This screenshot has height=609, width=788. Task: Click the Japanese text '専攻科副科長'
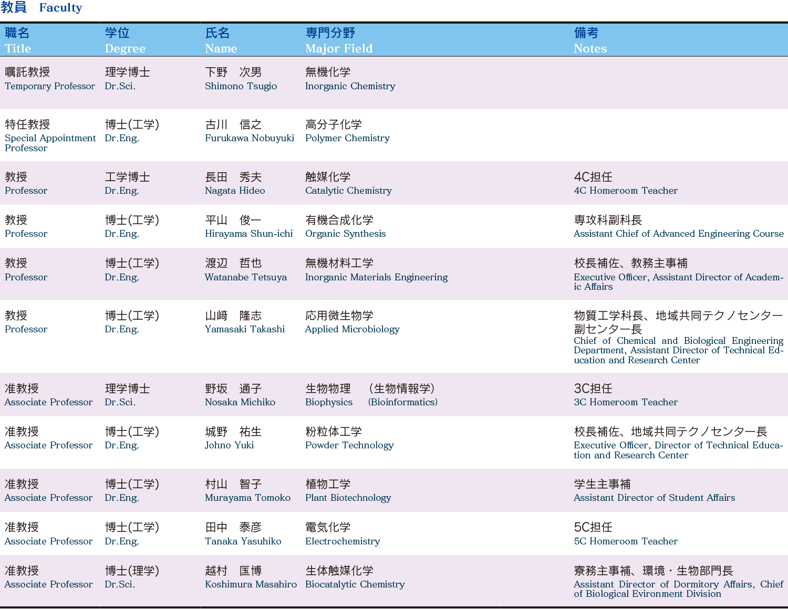[608, 220]
